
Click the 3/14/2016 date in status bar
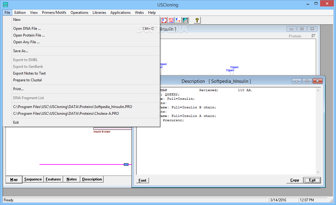pos(278,200)
